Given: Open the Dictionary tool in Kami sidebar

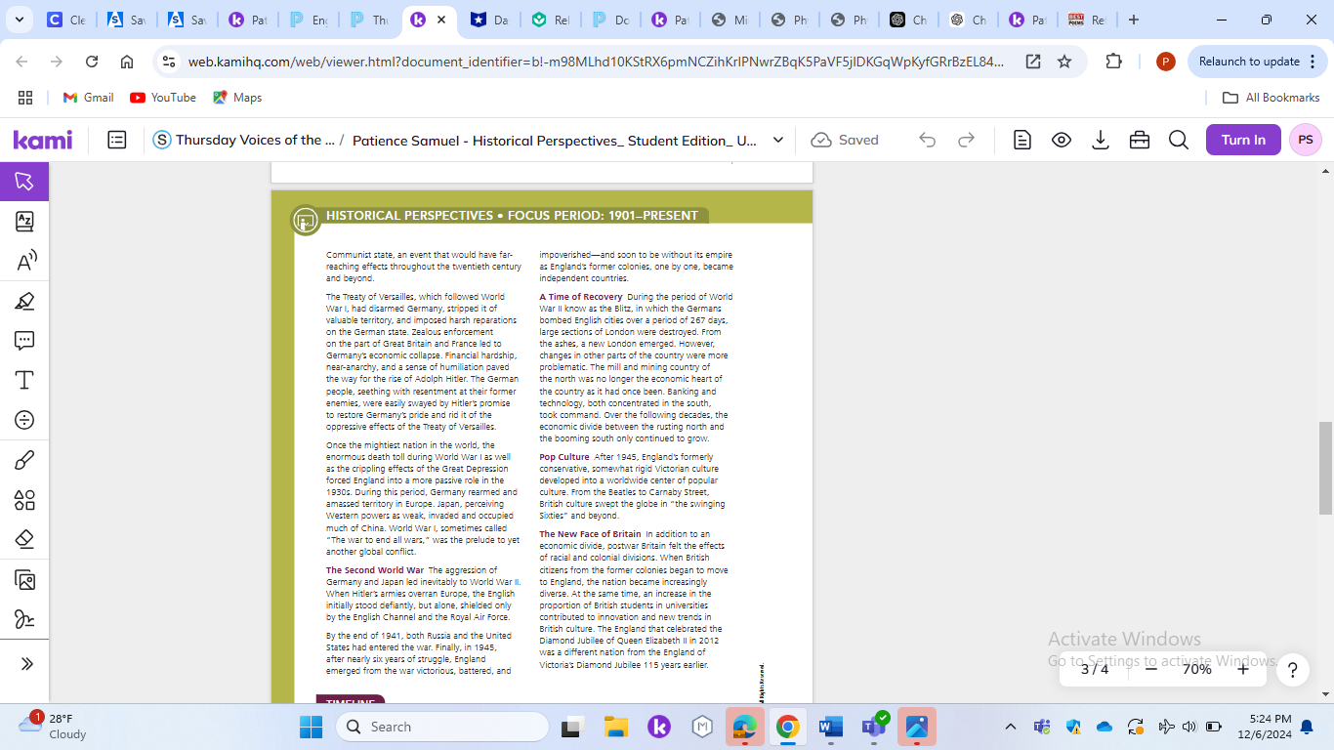Looking at the screenshot, I should click(x=24, y=221).
